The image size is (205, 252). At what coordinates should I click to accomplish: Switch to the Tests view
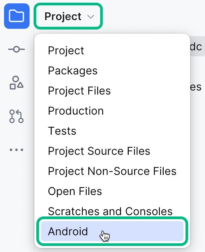62,131
